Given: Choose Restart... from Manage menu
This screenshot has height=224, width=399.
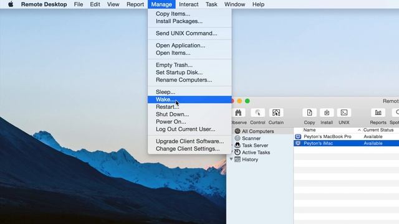Looking at the screenshot, I should tap(190, 107).
